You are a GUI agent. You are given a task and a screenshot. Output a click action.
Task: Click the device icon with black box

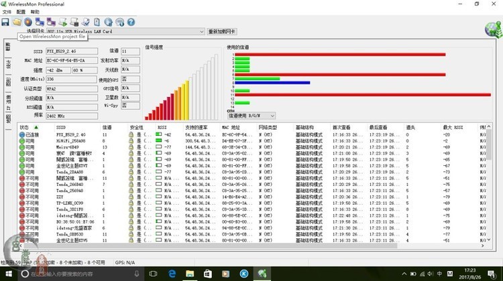74,22
